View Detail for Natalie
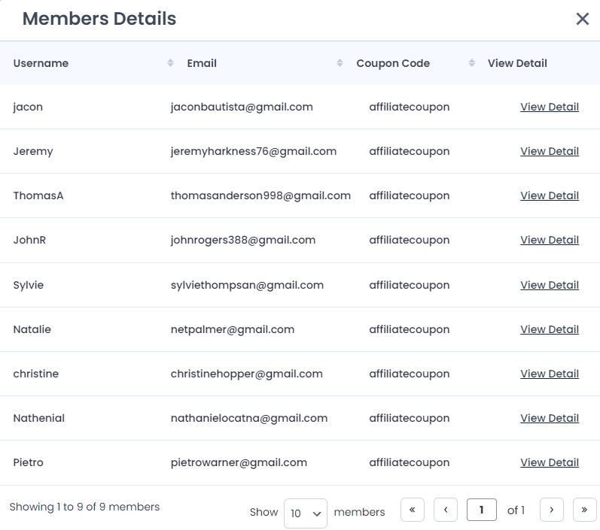This screenshot has height=530, width=600. [550, 329]
